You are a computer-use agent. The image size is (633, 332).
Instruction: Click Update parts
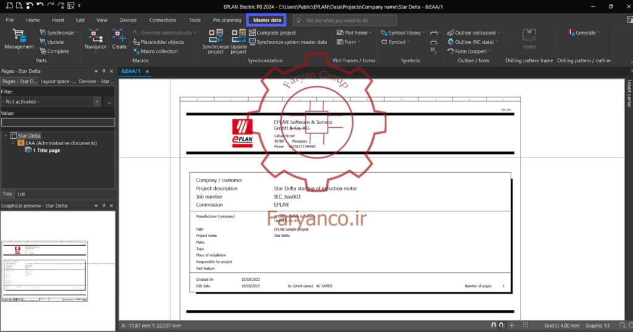pos(52,42)
